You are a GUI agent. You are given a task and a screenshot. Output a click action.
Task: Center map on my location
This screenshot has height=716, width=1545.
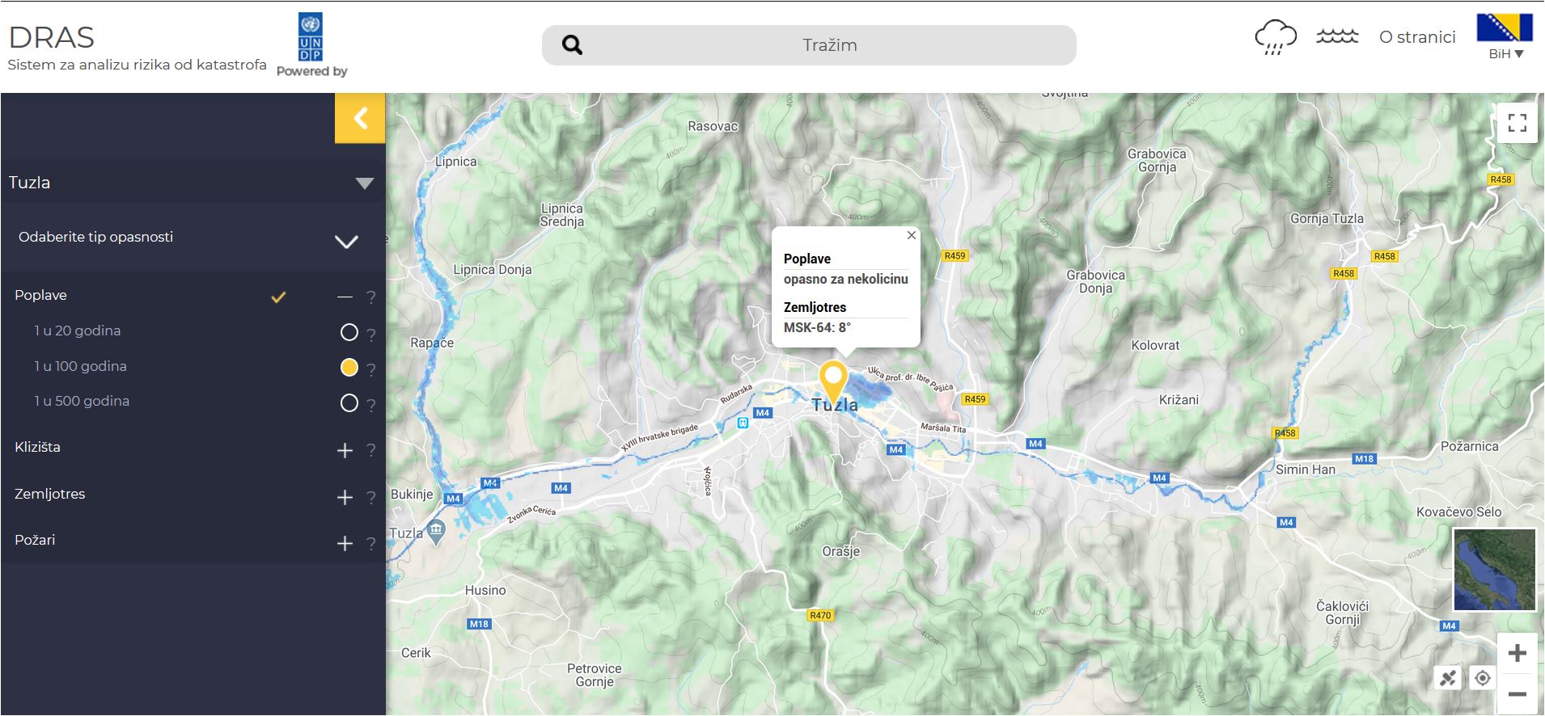click(1482, 678)
